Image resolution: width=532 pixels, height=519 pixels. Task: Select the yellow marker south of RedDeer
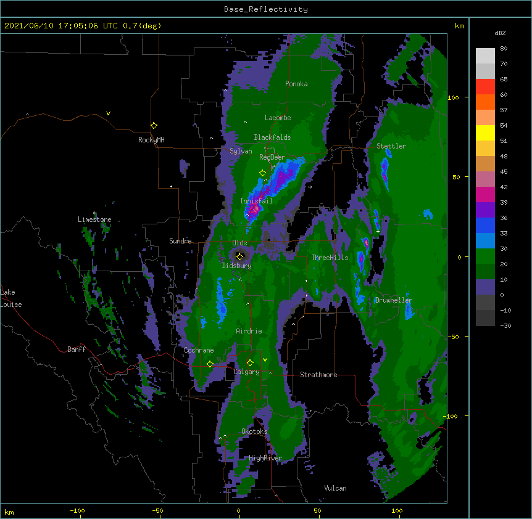262,173
